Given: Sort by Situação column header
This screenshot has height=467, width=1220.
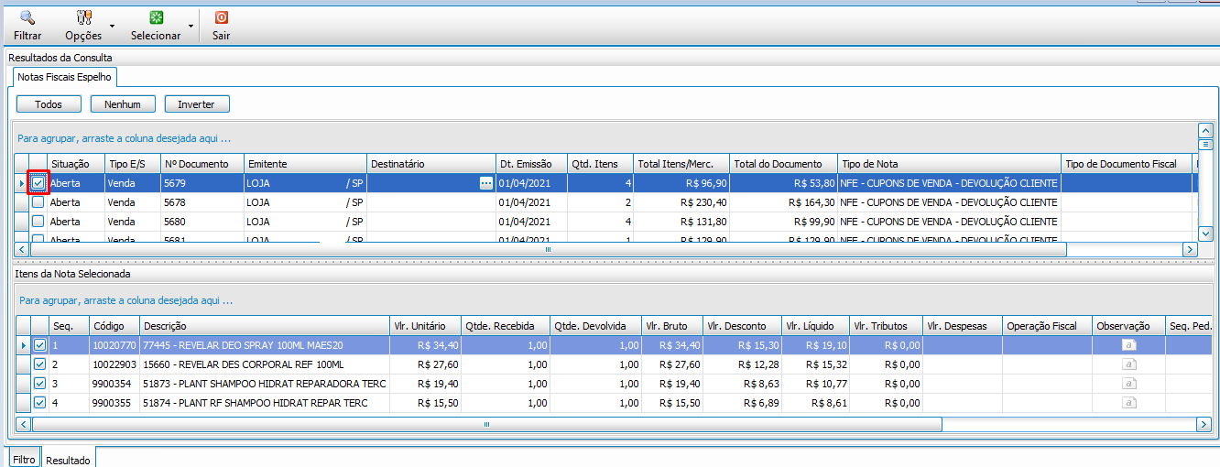Looking at the screenshot, I should point(76,164).
